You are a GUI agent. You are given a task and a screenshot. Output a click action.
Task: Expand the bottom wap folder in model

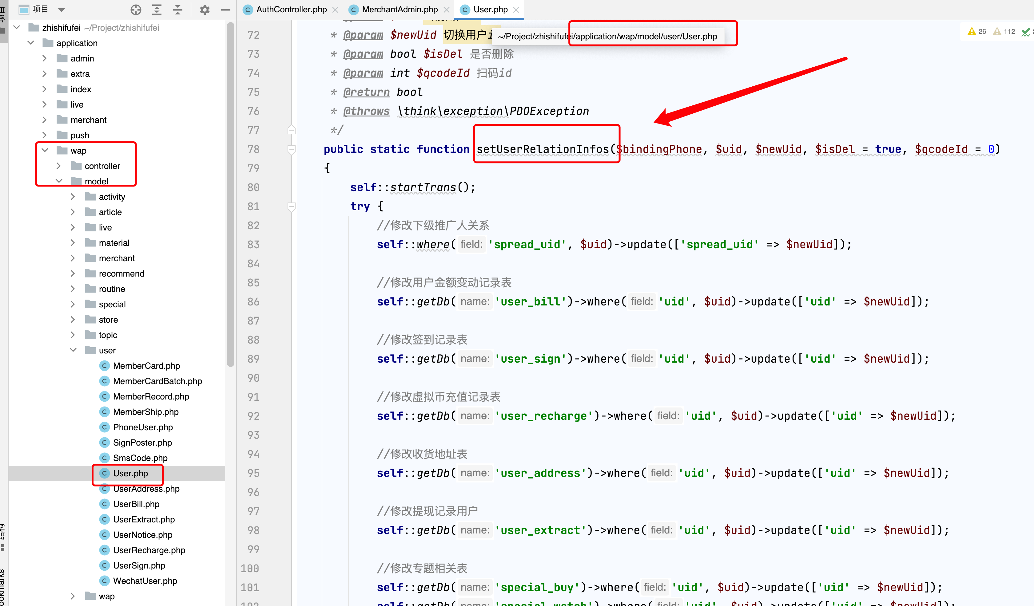(x=73, y=596)
